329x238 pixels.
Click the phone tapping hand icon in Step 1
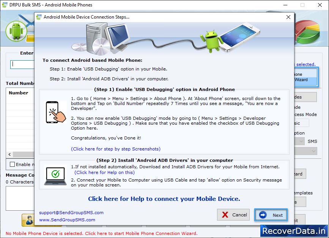(x=56, y=112)
